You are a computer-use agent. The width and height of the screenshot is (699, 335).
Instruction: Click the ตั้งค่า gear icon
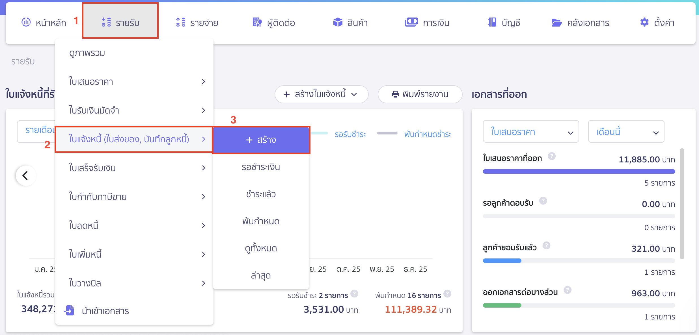[644, 22]
